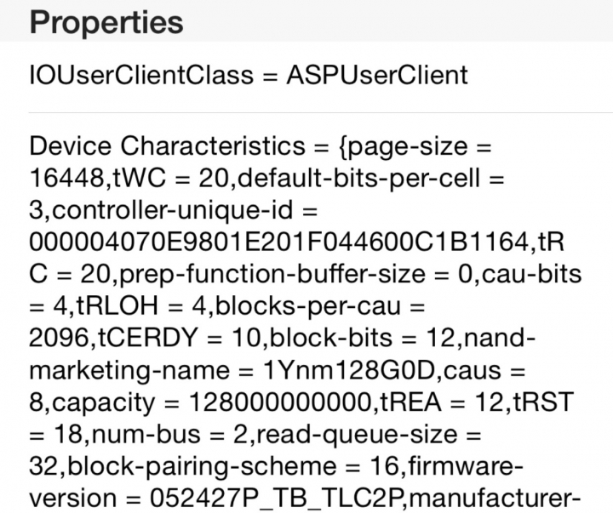Click the tREA = 12 entry

[x=442, y=402]
